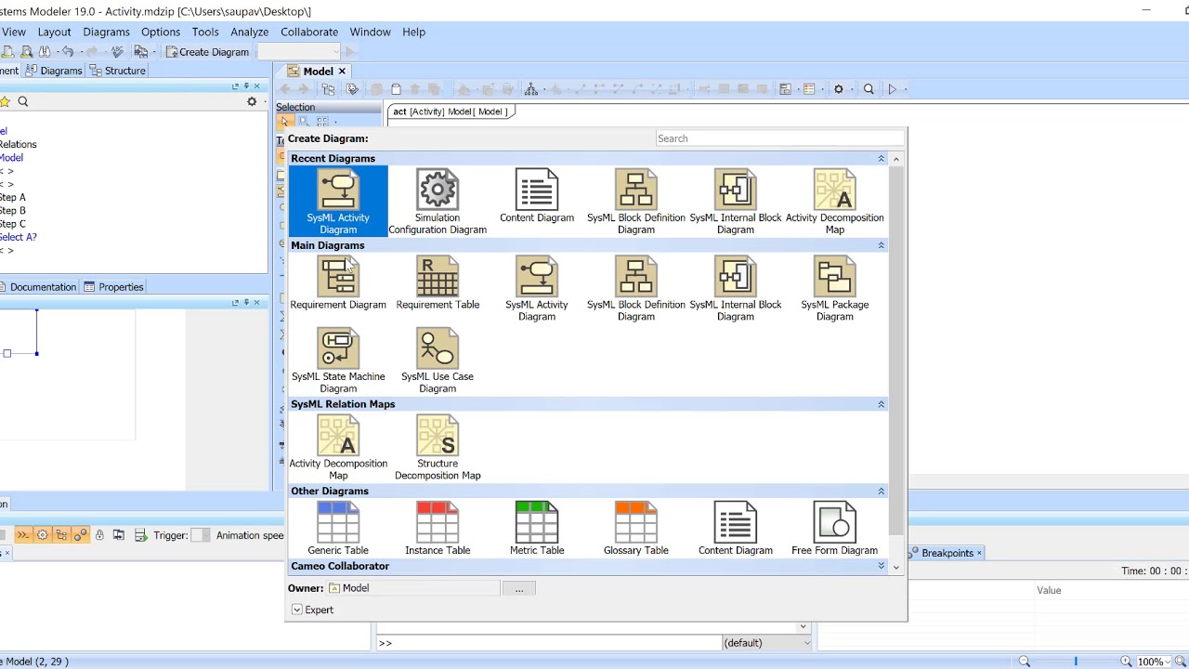1189x669 pixels.
Task: Create an Instance Table
Action: point(438,529)
